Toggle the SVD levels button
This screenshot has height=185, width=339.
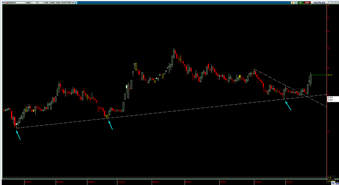[58, 3]
